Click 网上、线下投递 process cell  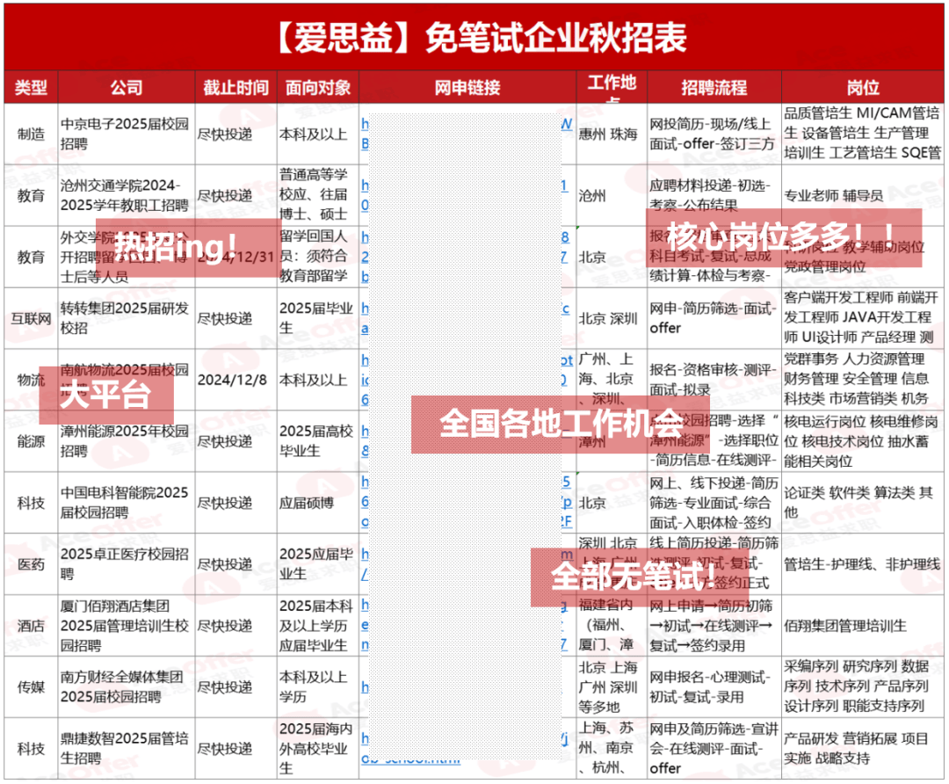click(714, 503)
